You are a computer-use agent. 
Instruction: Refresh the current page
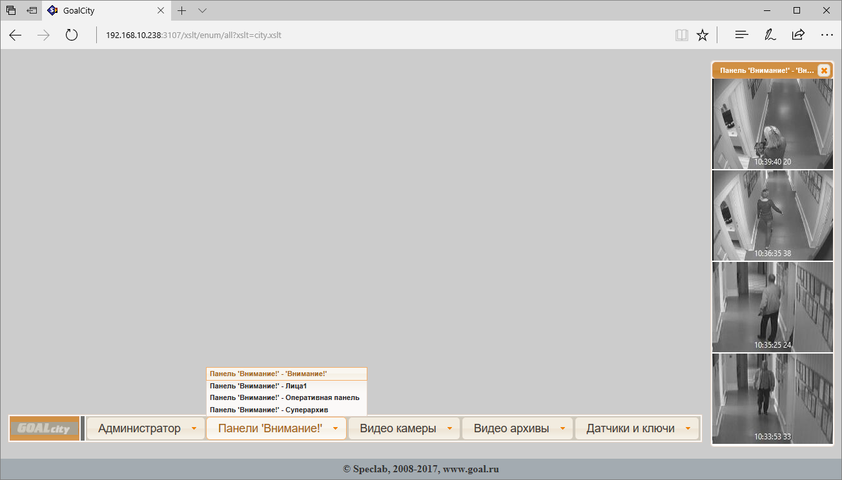point(72,35)
